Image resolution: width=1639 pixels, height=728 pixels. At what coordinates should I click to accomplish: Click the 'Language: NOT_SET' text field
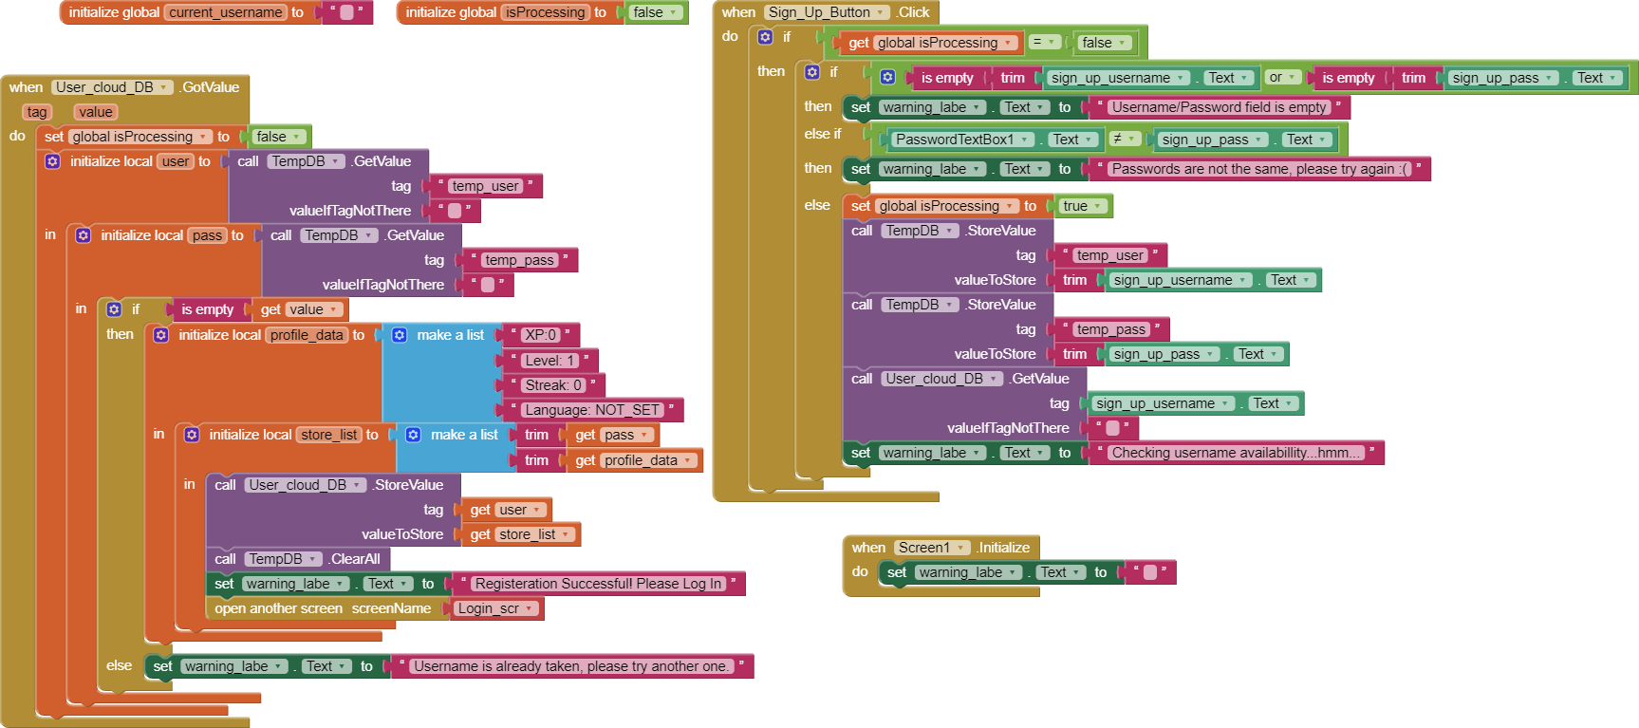coord(591,410)
